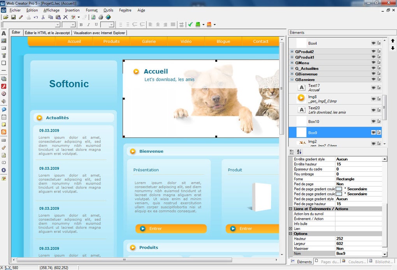
Task: Toggle visibility of GBienvenue group
Action: [x=373, y=73]
